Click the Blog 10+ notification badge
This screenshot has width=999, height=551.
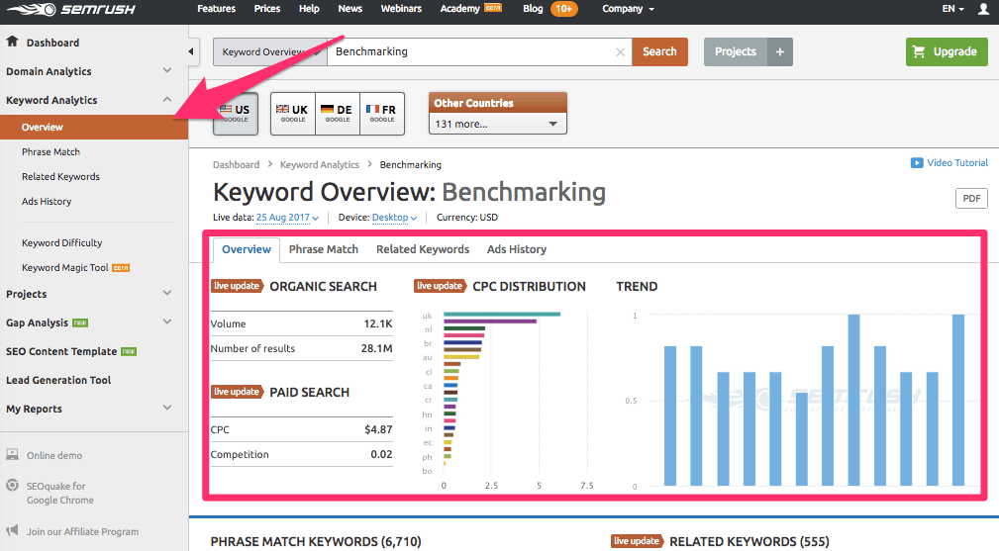pyautogui.click(x=563, y=9)
